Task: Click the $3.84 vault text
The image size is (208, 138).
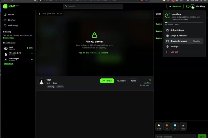Action: coord(145,85)
